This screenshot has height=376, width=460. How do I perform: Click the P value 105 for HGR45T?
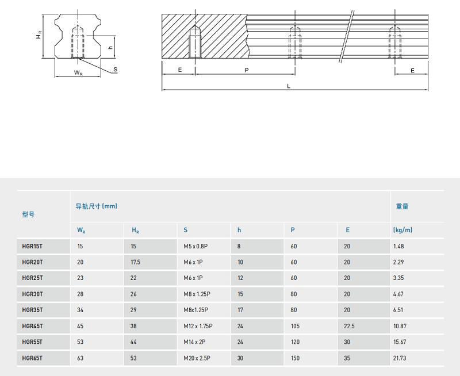coord(295,326)
